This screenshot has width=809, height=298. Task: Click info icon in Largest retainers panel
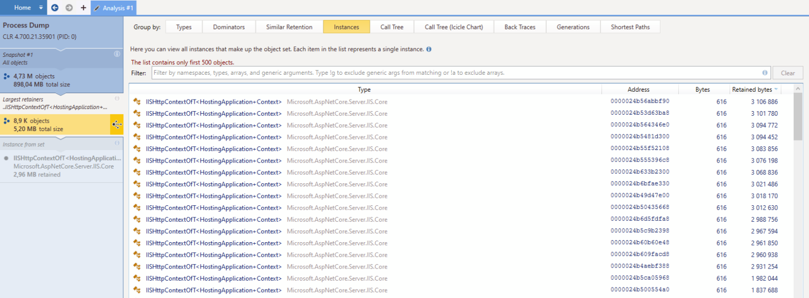tap(117, 98)
